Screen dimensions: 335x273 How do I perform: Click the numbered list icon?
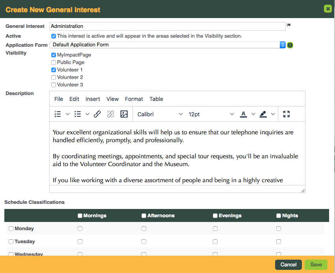tap(58, 114)
